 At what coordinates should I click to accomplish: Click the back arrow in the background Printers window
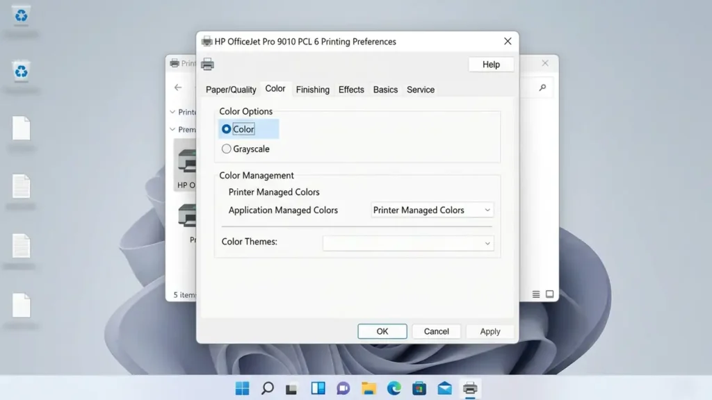coord(178,87)
